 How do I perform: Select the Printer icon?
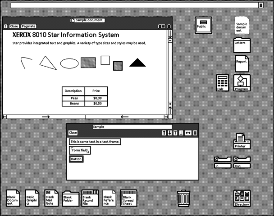point(242,141)
